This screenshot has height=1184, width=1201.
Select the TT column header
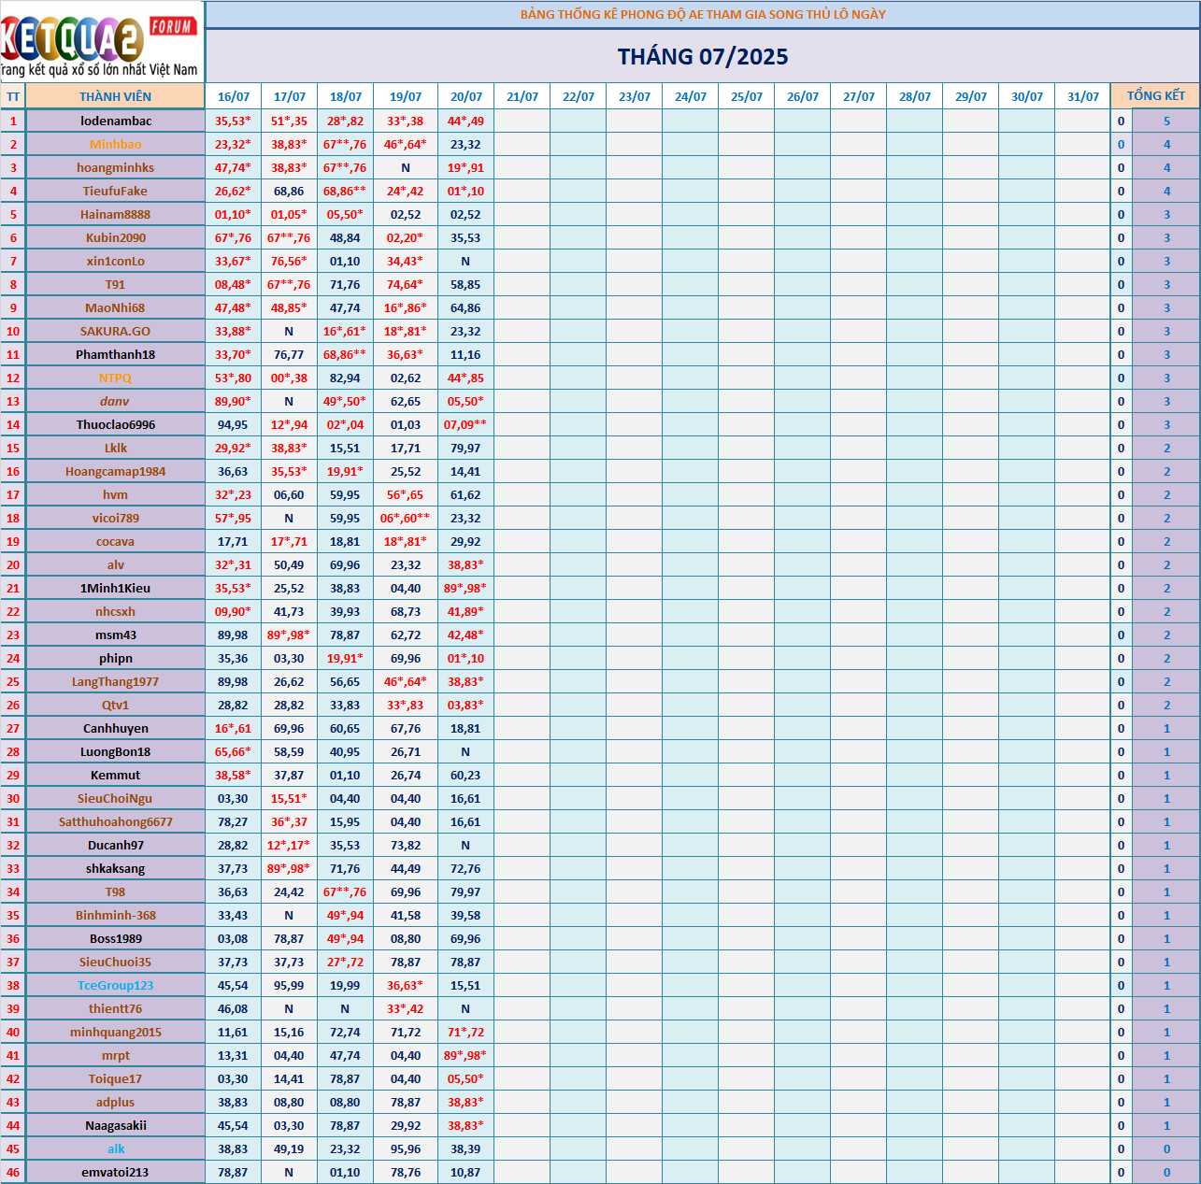13,96
